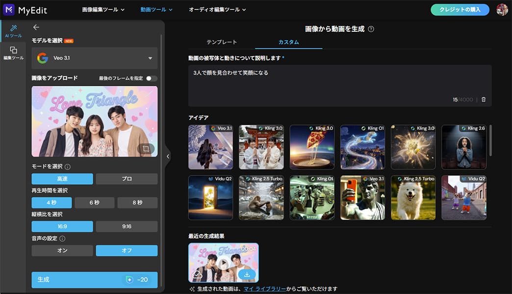This screenshot has height=294, width=512.
Task: Collapse the left panel with the chevron
Action: pos(167,156)
